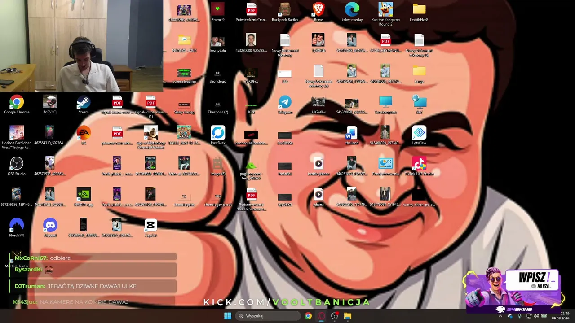575x323 pixels.
Task: Open the Discord desktop shortcut
Action: point(50,227)
